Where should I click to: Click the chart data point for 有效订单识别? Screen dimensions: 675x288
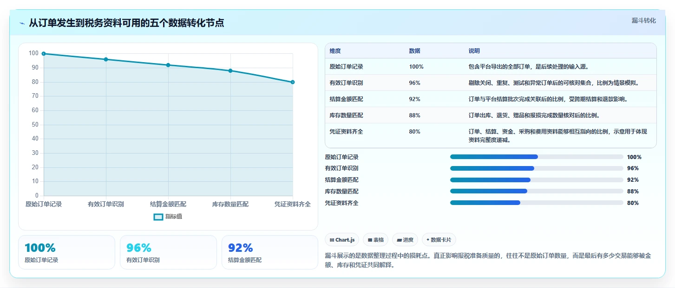click(x=106, y=59)
